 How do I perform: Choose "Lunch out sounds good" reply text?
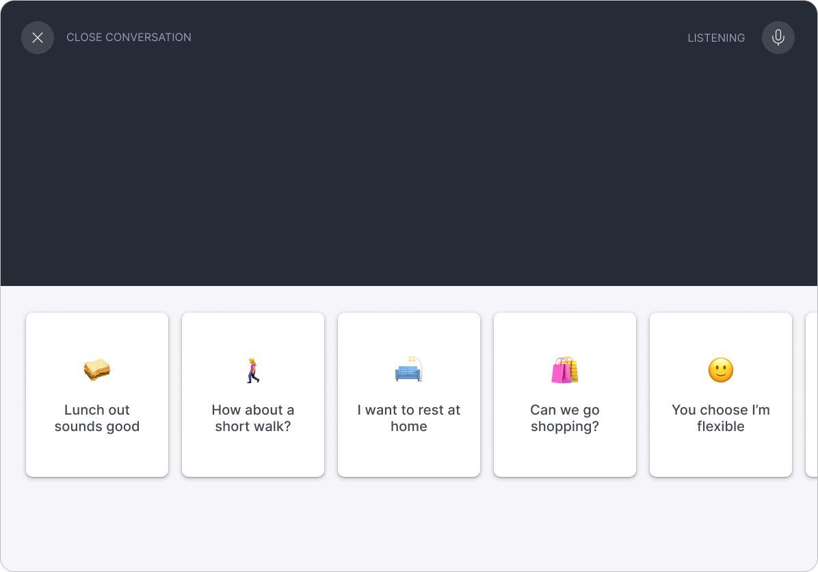(97, 418)
